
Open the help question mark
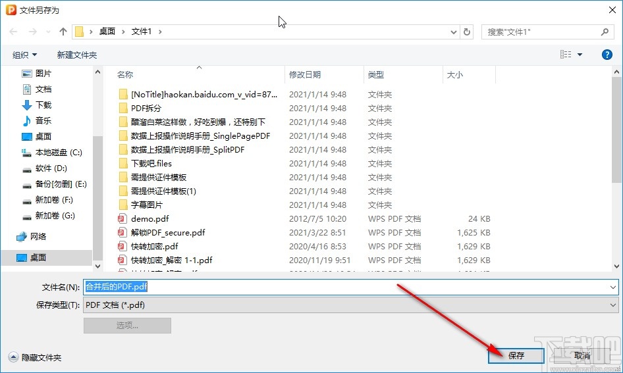pyautogui.click(x=607, y=55)
